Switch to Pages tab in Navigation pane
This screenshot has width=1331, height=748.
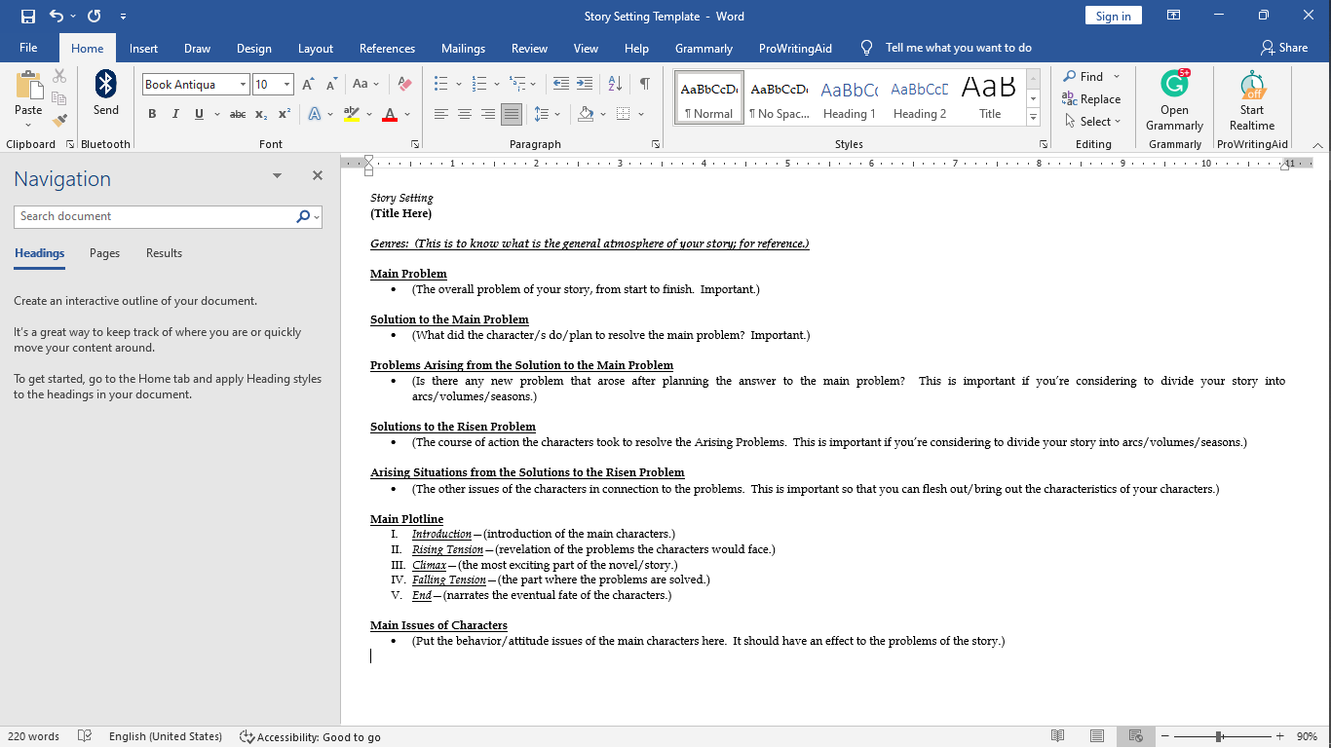pos(104,253)
